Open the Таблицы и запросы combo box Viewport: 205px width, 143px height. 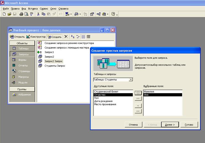click(113, 80)
